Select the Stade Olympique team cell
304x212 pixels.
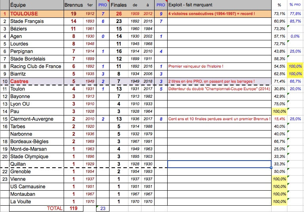click(x=36, y=157)
